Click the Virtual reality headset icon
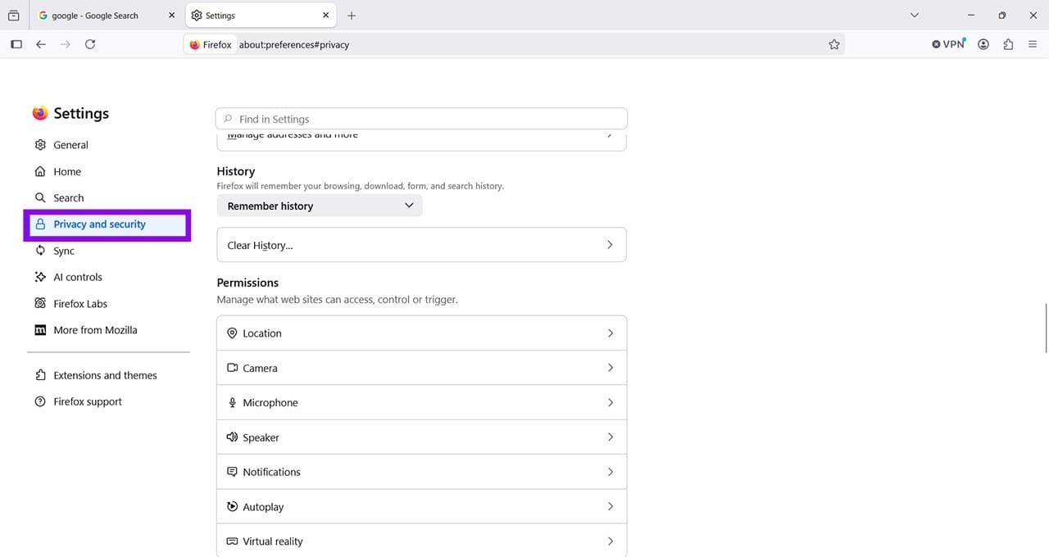The image size is (1049, 557). pyautogui.click(x=232, y=541)
